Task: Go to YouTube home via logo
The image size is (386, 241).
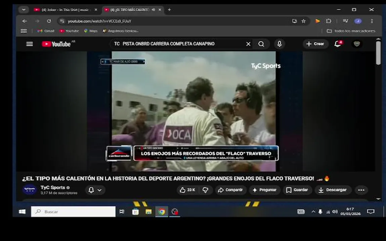Action: click(x=56, y=44)
